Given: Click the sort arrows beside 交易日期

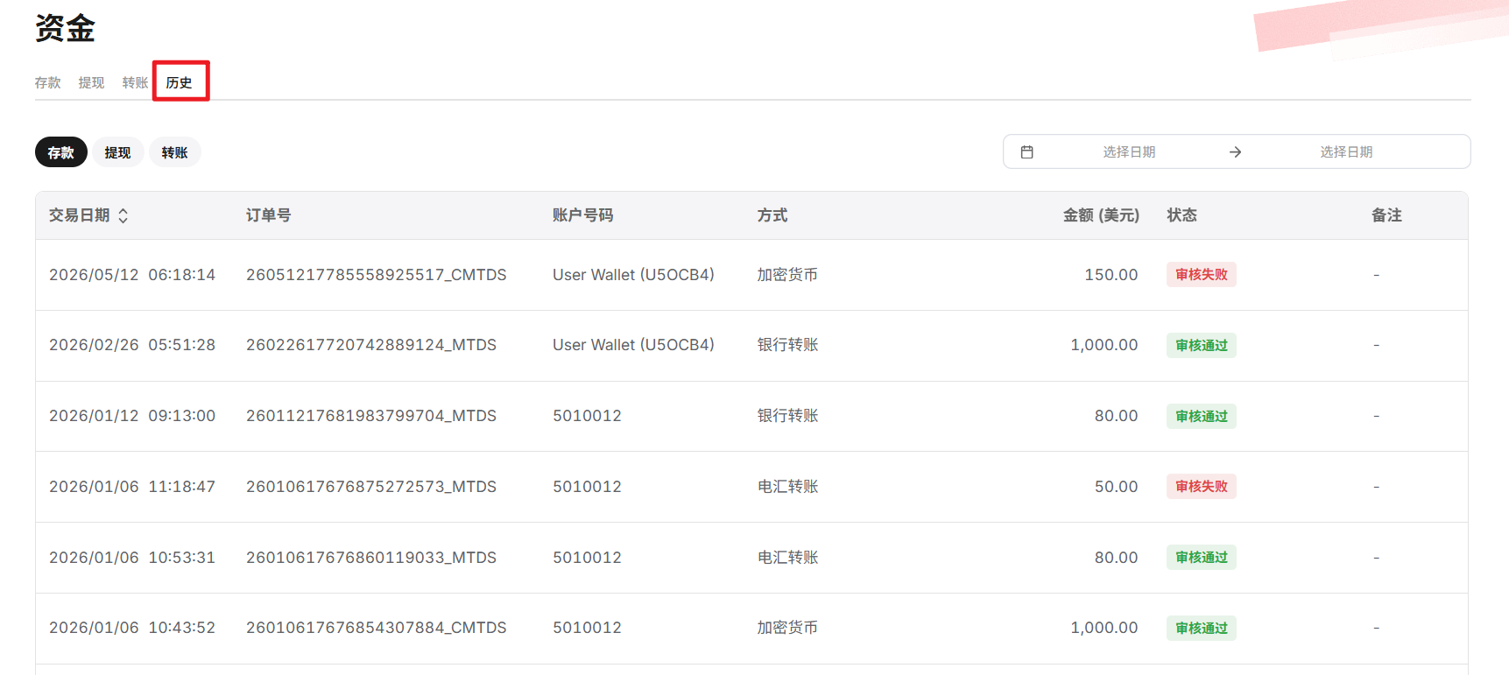Looking at the screenshot, I should coord(123,215).
